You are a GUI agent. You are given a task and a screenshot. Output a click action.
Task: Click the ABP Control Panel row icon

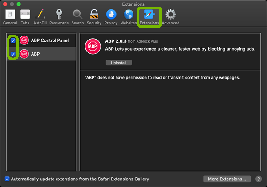click(24, 40)
